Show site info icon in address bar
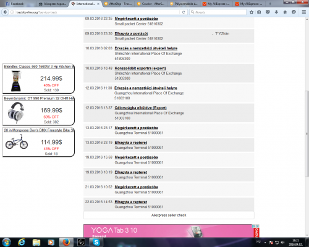 [12, 12]
